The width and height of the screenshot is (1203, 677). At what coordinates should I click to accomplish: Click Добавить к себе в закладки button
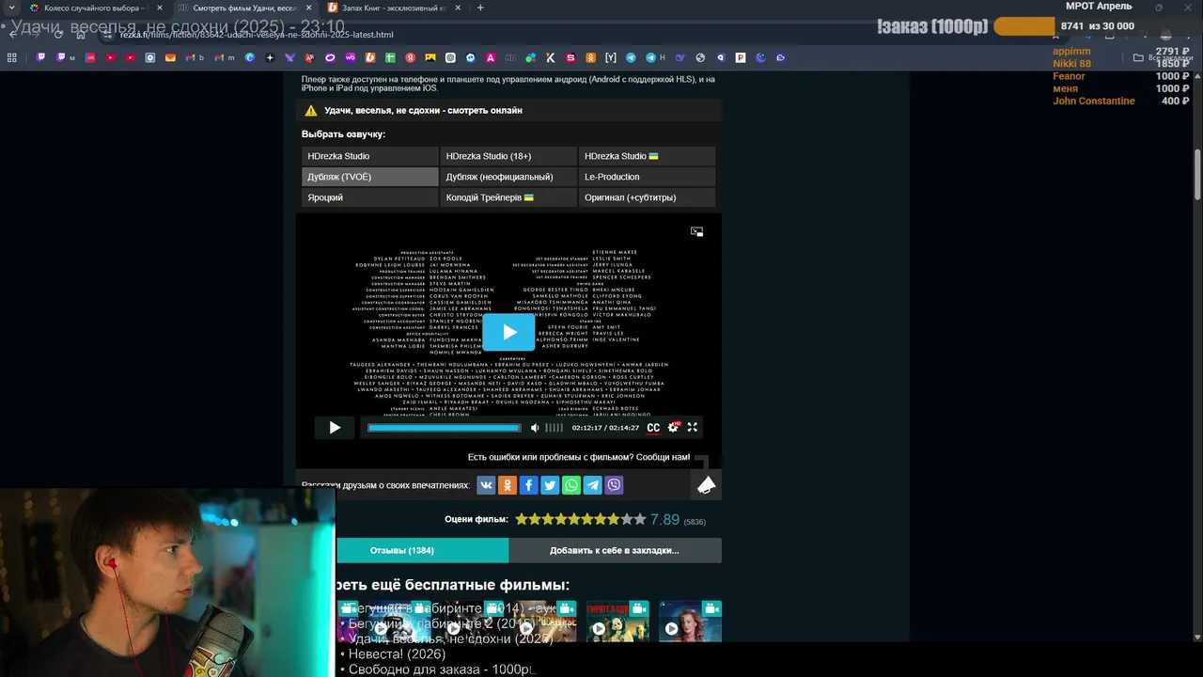[615, 550]
